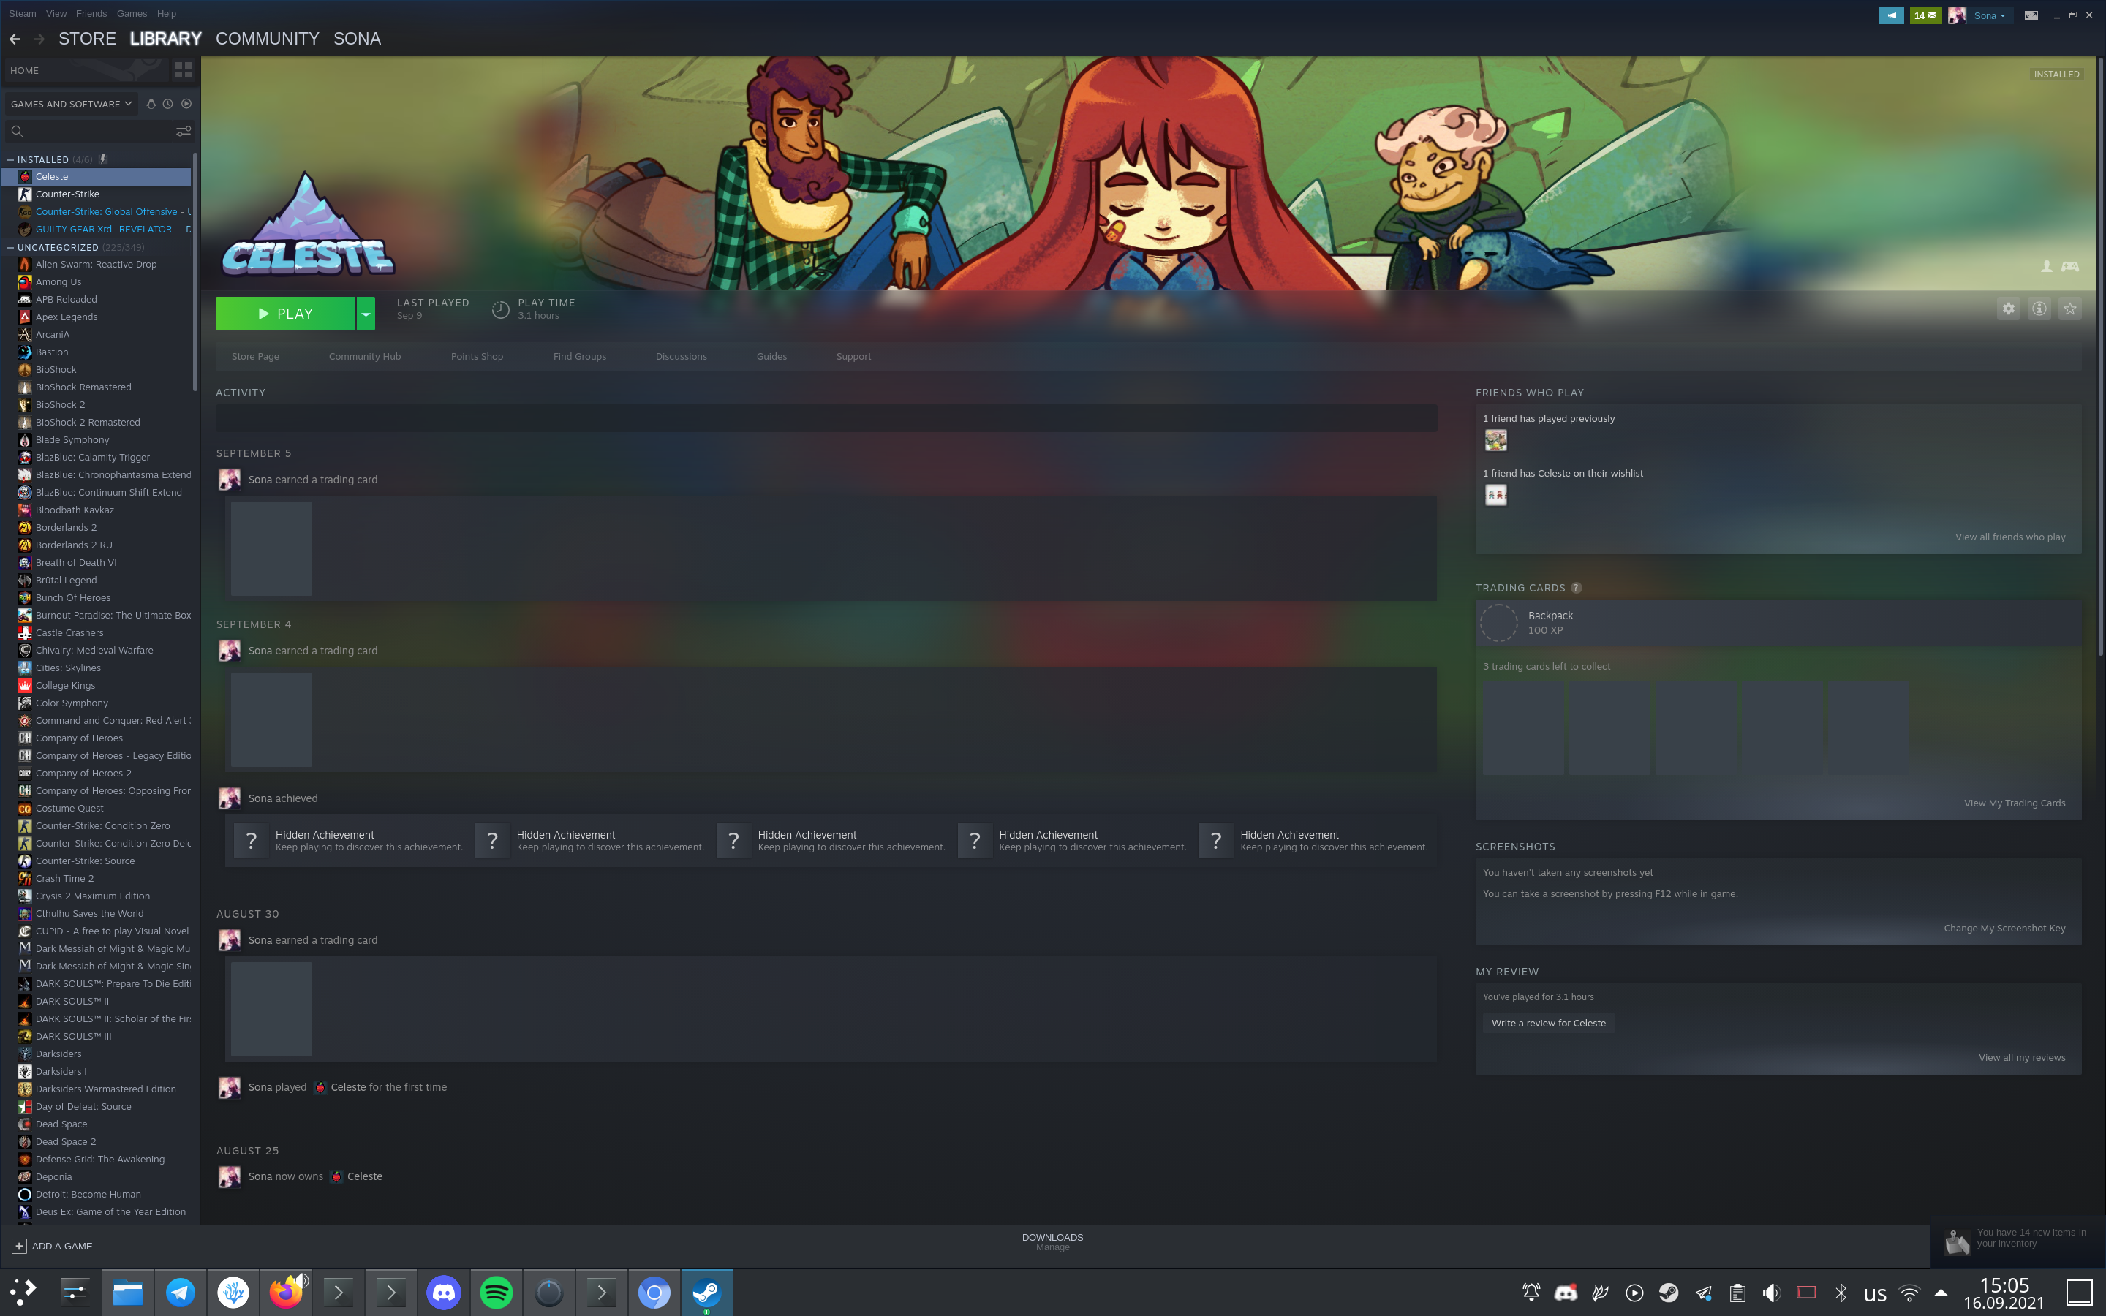Screen dimensions: 2106x1316
Task: Open Downloads Manage at bottom
Action: click(1052, 1241)
